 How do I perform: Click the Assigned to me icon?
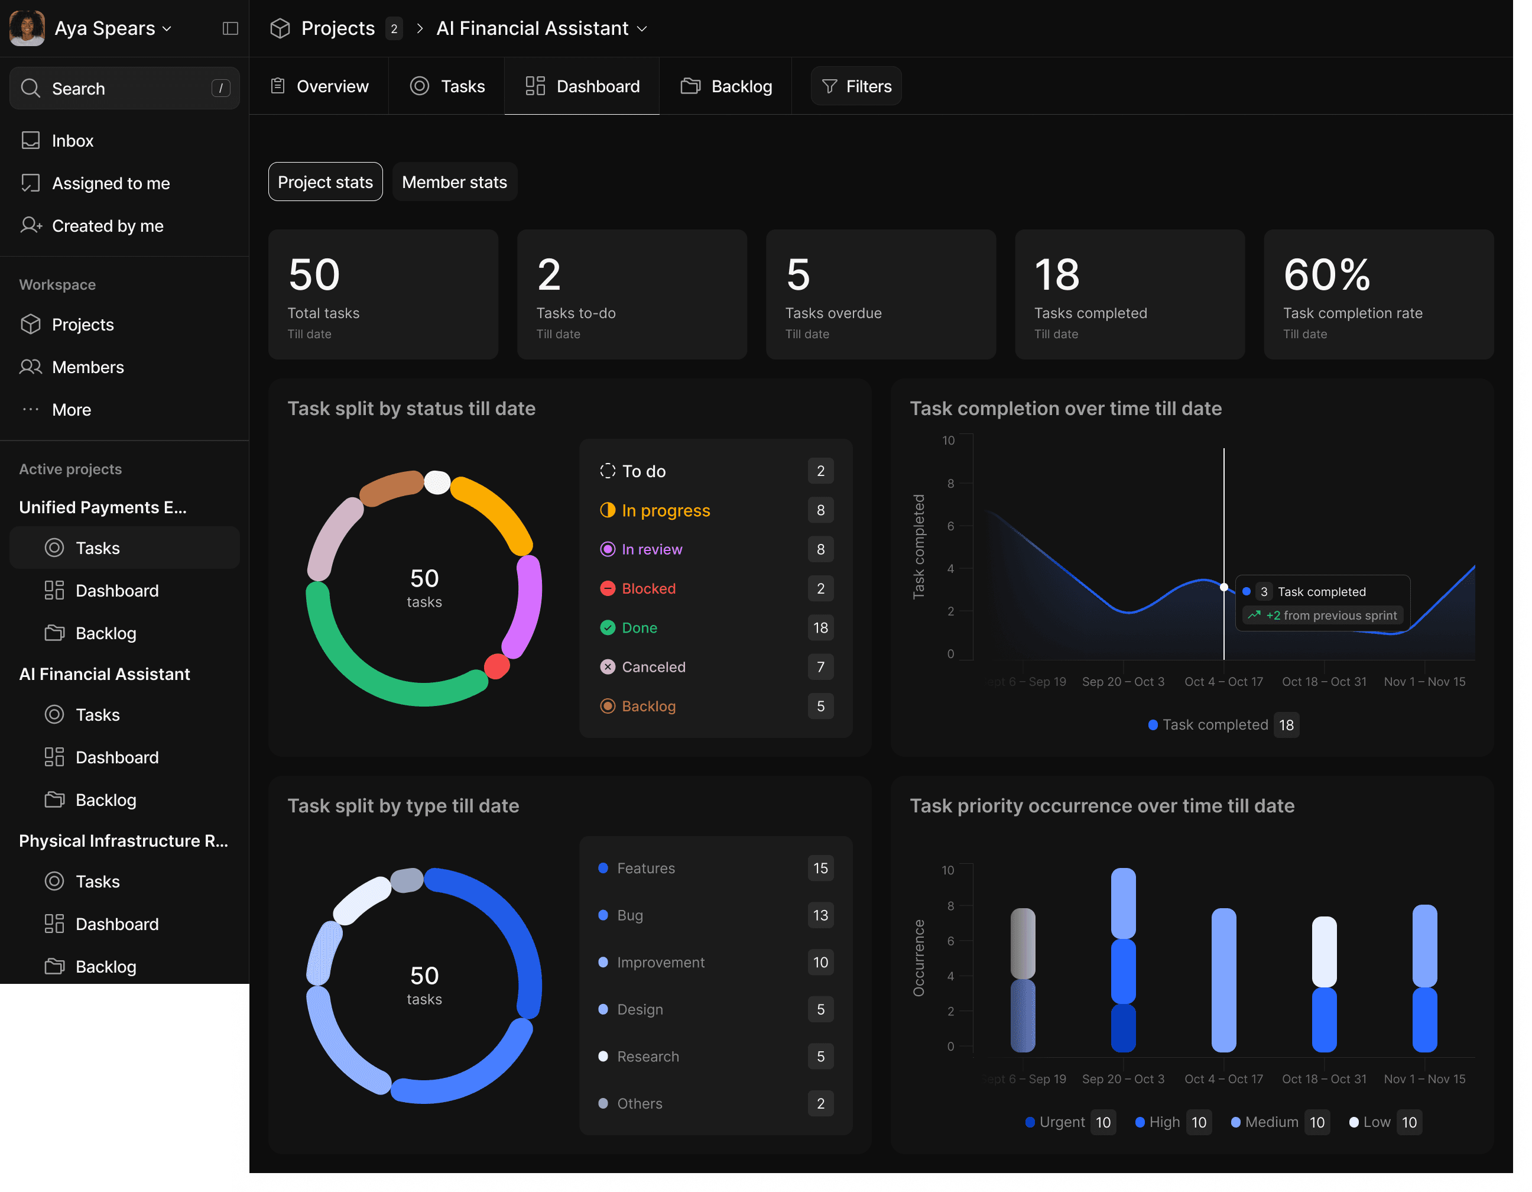click(x=30, y=183)
